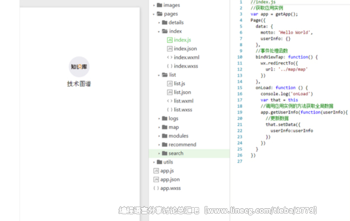Screen dimensions: 350x221
Task: Click the map folder icon
Action: pos(165,127)
